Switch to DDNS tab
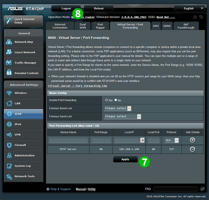This screenshot has height=200, width=209. click(167, 26)
